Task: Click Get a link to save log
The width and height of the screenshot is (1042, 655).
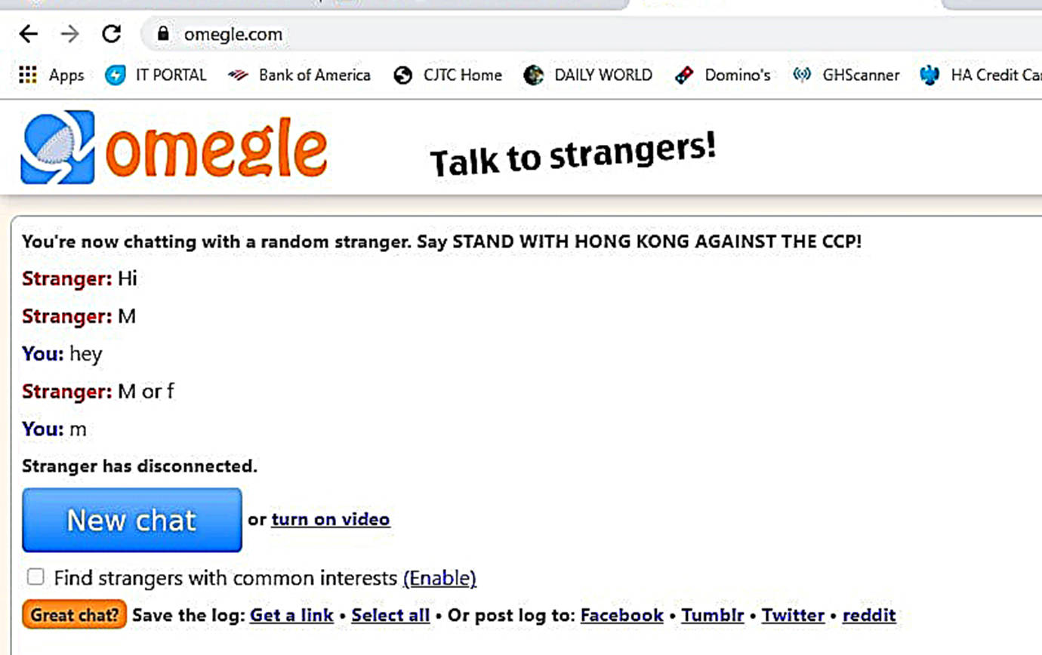Action: click(x=291, y=615)
